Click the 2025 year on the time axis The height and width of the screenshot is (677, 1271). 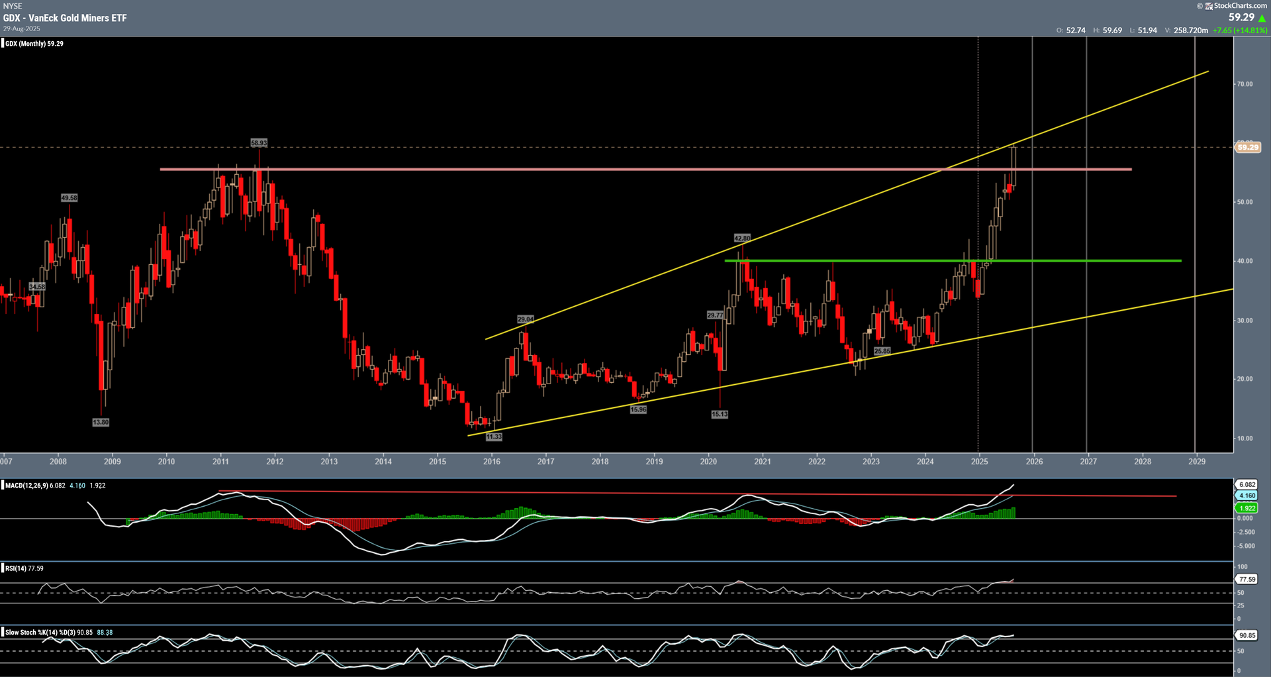coord(980,462)
